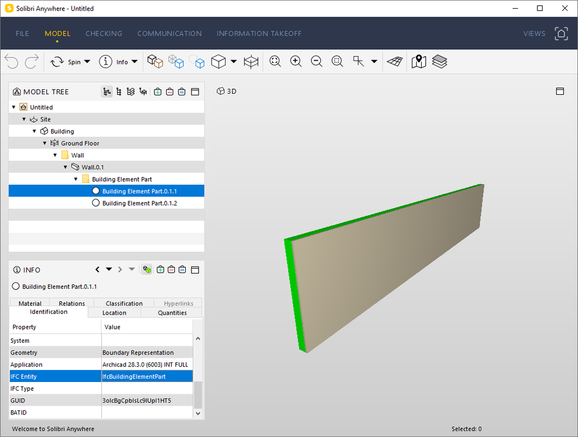Open the map markup toolbar icon
The height and width of the screenshot is (437, 578).
419,61
